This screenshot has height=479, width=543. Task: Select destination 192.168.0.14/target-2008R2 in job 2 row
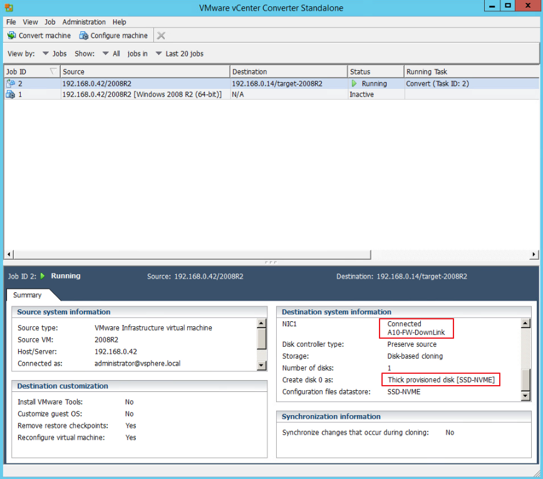click(x=277, y=83)
